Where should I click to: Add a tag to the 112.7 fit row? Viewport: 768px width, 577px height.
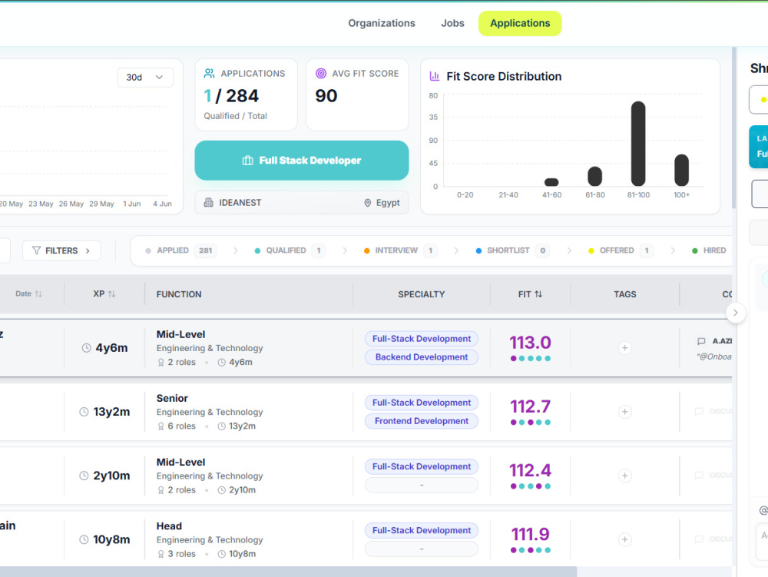point(624,412)
